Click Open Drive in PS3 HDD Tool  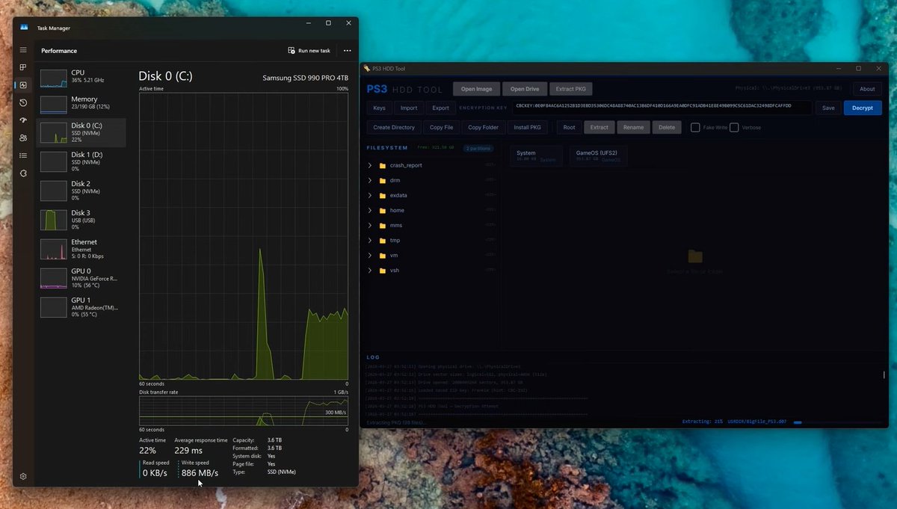(x=525, y=89)
